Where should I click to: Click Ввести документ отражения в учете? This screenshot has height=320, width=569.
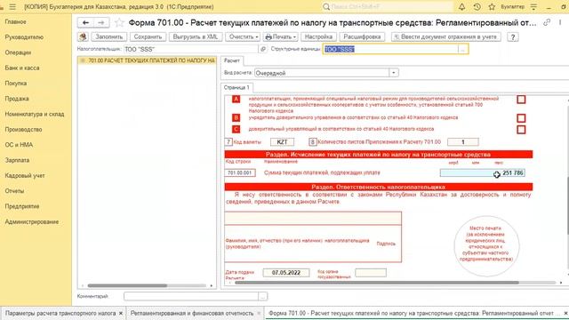tap(446, 36)
